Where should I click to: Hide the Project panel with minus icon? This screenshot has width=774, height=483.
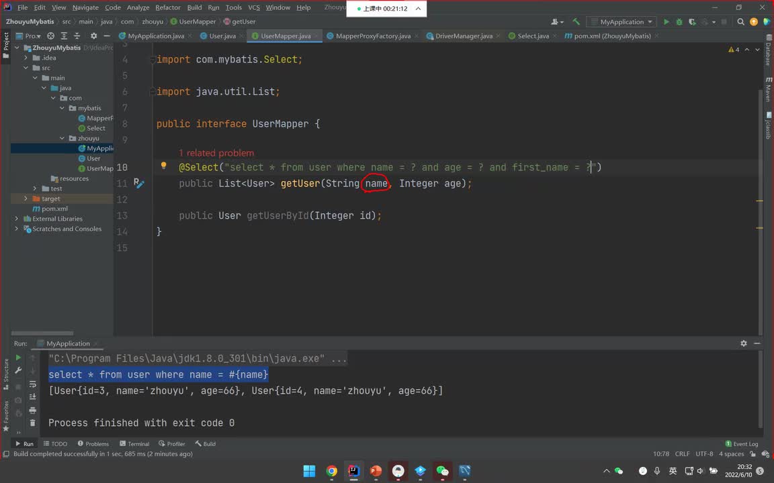(x=107, y=36)
